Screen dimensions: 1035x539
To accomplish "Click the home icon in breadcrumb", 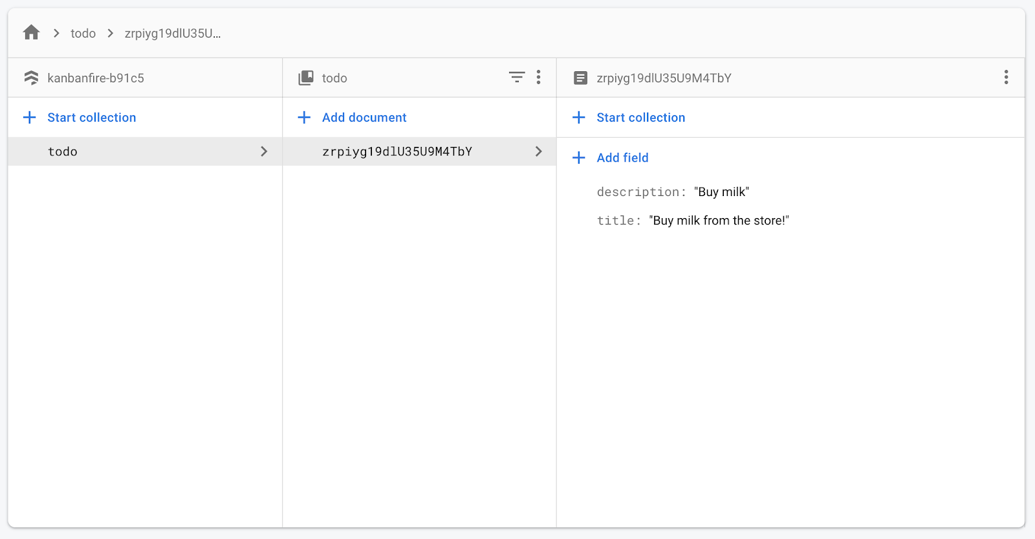I will tap(31, 33).
